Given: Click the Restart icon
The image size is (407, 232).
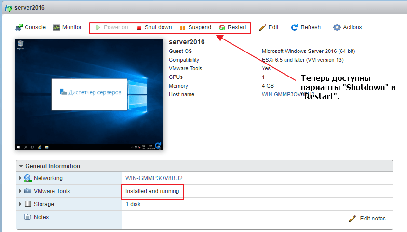Looking at the screenshot, I should point(222,27).
